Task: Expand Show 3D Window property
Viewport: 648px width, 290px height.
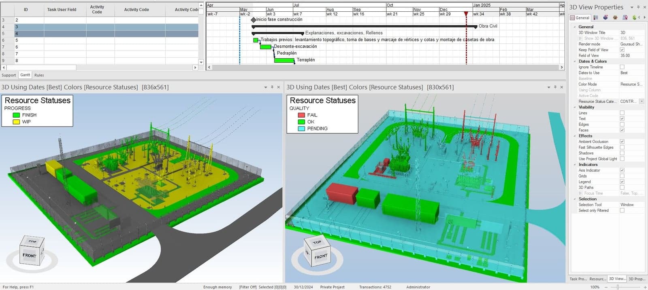Action: click(x=580, y=38)
